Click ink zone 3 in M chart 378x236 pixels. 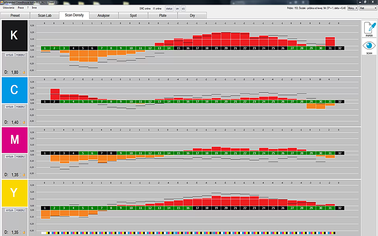(64, 153)
